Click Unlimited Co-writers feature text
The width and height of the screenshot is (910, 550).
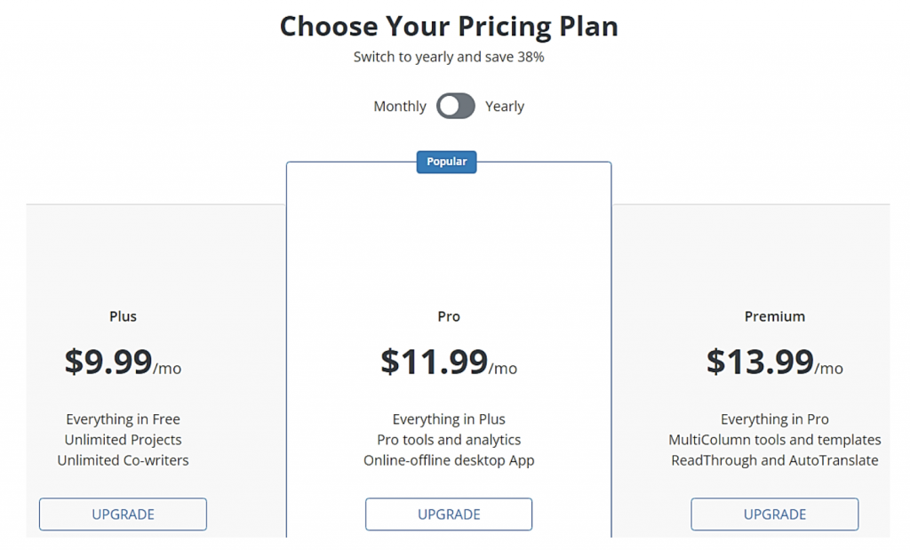123,460
